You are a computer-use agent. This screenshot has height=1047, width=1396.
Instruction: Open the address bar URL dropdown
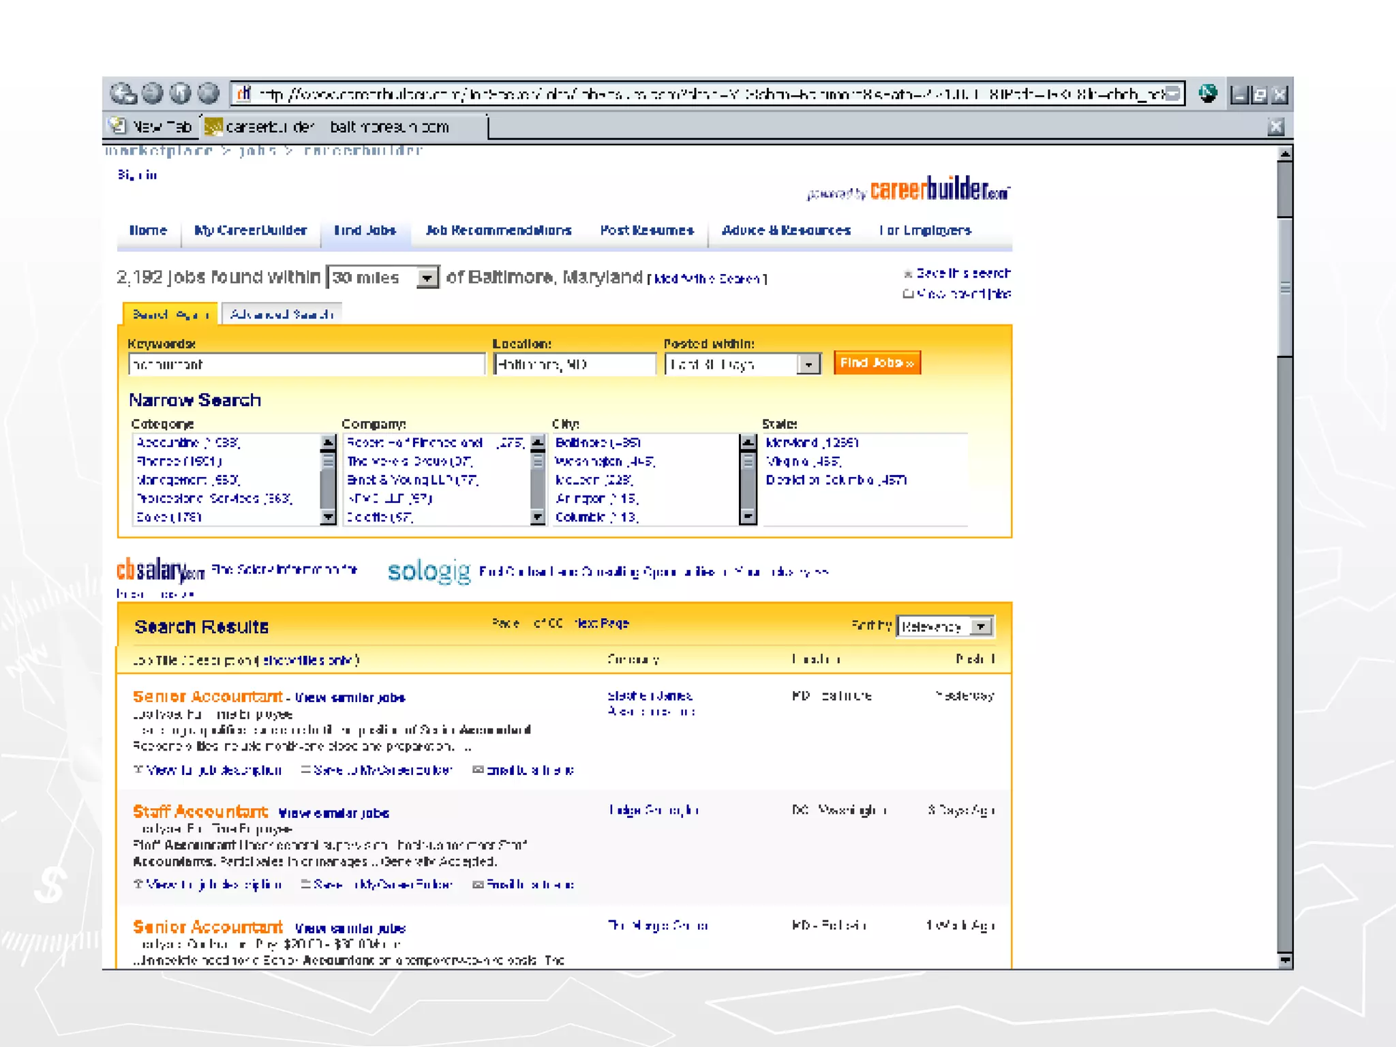pos(1172,93)
